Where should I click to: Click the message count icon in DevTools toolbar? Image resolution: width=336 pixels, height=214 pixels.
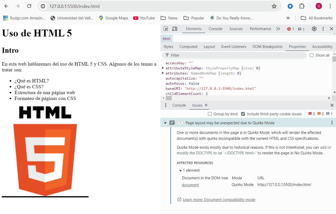coord(301,29)
